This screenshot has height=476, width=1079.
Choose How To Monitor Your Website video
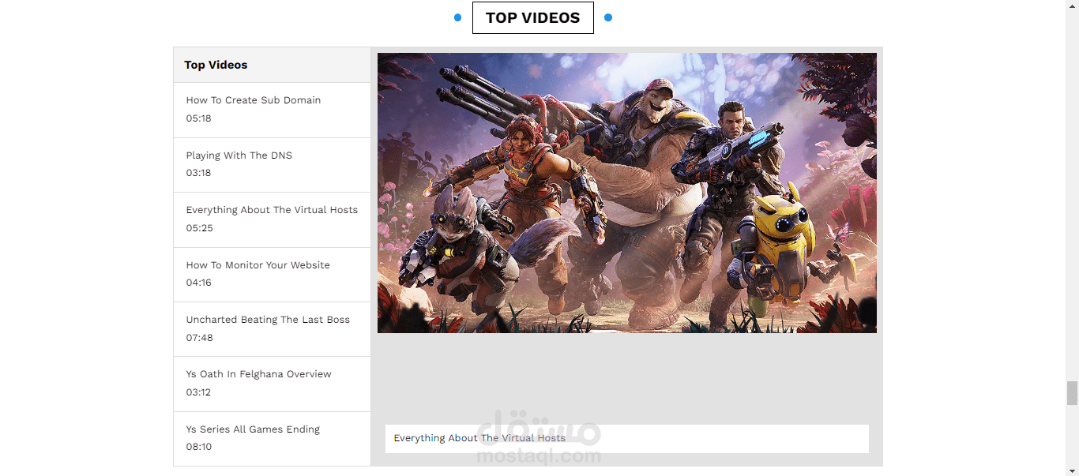click(x=272, y=275)
